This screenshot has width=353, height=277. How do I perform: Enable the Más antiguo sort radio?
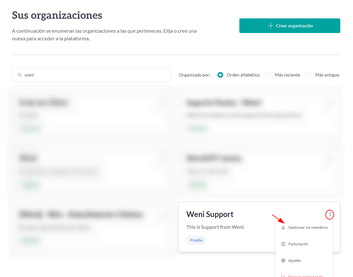[309, 75]
